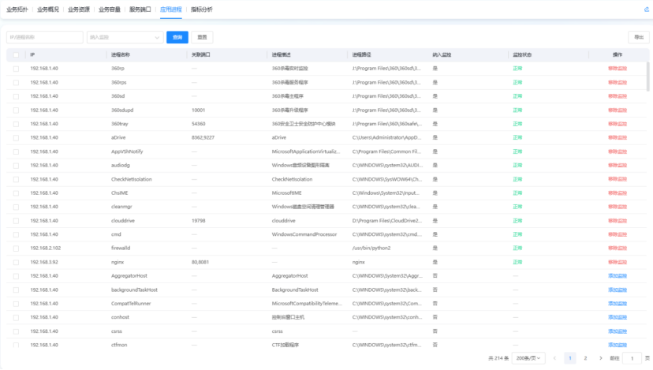Focus the IP/进程名称 search field

[45, 37]
